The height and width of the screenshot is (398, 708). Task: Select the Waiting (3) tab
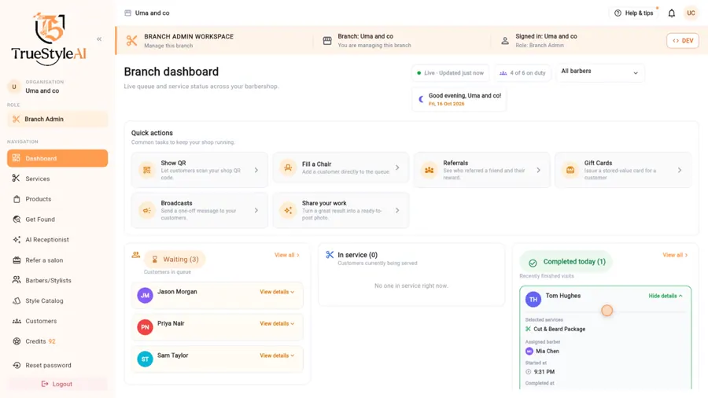175,260
